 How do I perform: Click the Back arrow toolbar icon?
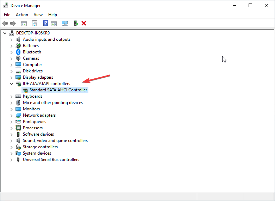[x=5, y=23]
